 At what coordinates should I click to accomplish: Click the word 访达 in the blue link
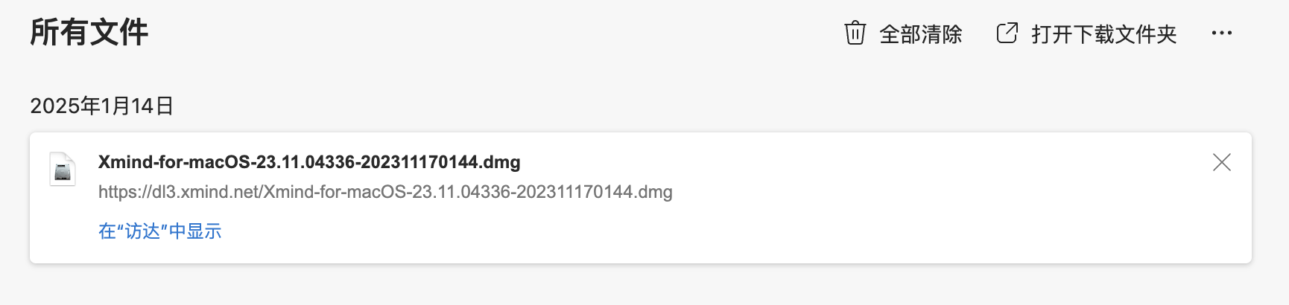(x=142, y=231)
